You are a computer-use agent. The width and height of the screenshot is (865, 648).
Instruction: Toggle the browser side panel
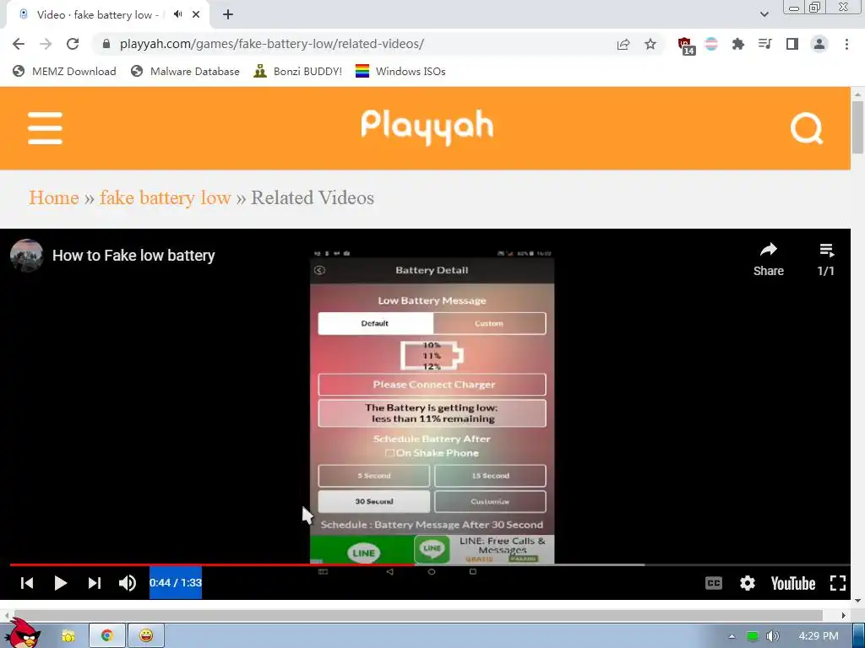(x=792, y=44)
